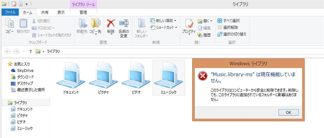
Task: Select ドキュメント under ライブラリ tree
Action: click(x=22, y=109)
